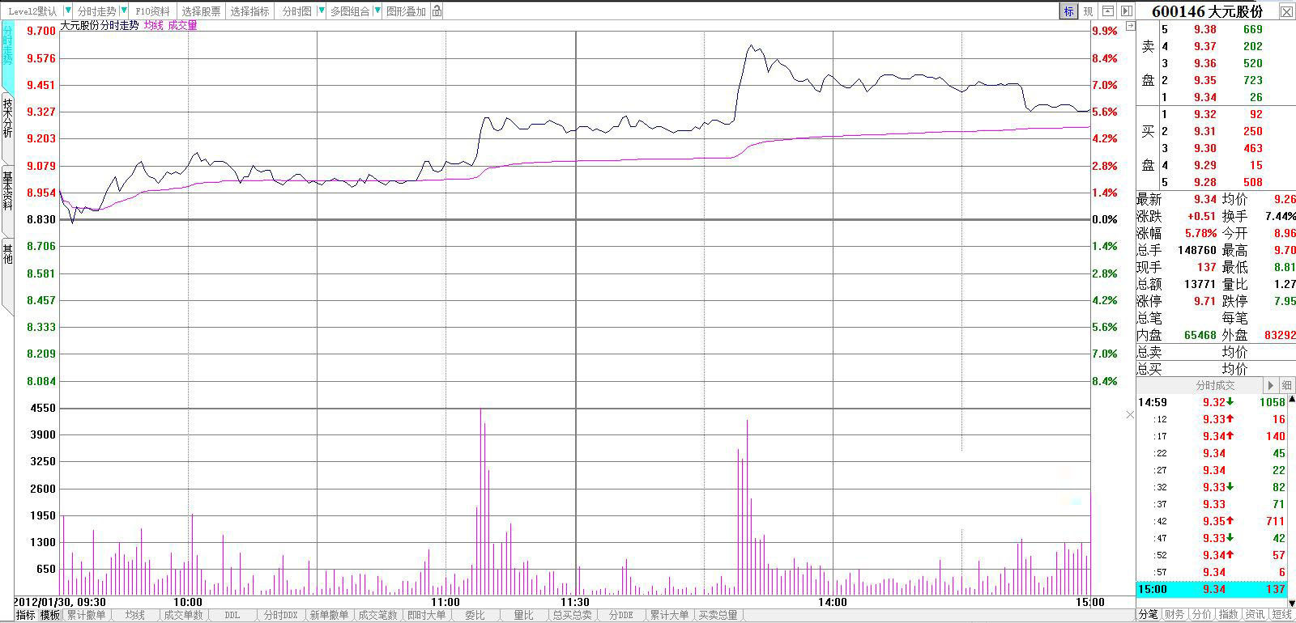Open the 买卖总量 indicator tab
This screenshot has width=1296, height=623.
coord(718,615)
